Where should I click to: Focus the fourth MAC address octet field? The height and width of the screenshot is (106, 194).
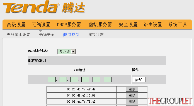(x=85, y=79)
